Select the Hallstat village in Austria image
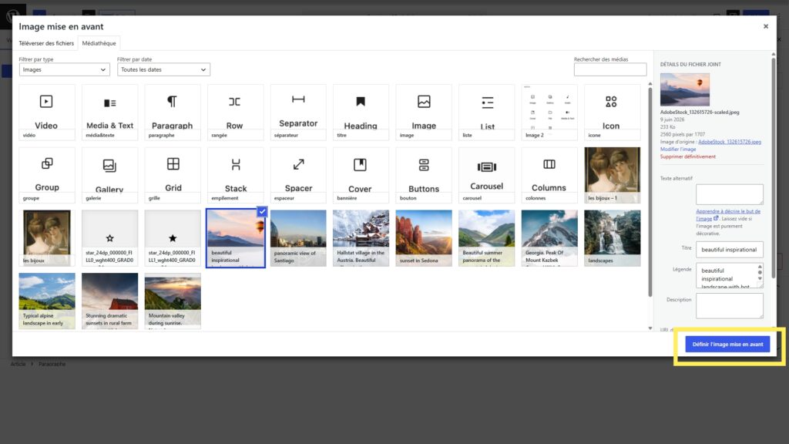 click(361, 238)
